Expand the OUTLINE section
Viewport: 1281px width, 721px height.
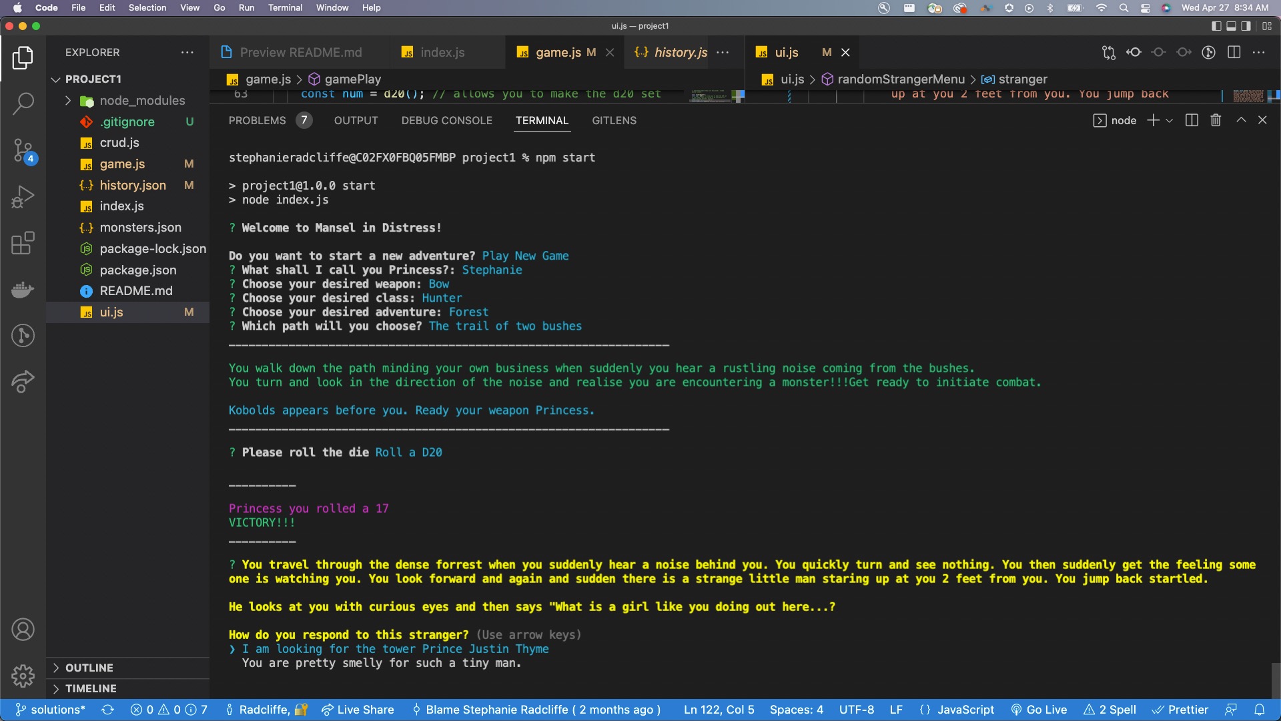83,668
